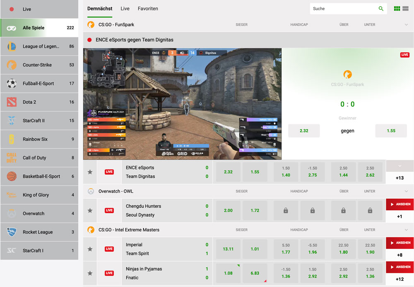Favorite the Imperial vs Team Spirit star
This screenshot has height=287, width=414.
tap(90, 249)
